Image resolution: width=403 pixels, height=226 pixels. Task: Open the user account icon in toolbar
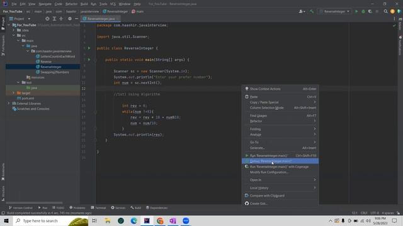click(x=302, y=11)
